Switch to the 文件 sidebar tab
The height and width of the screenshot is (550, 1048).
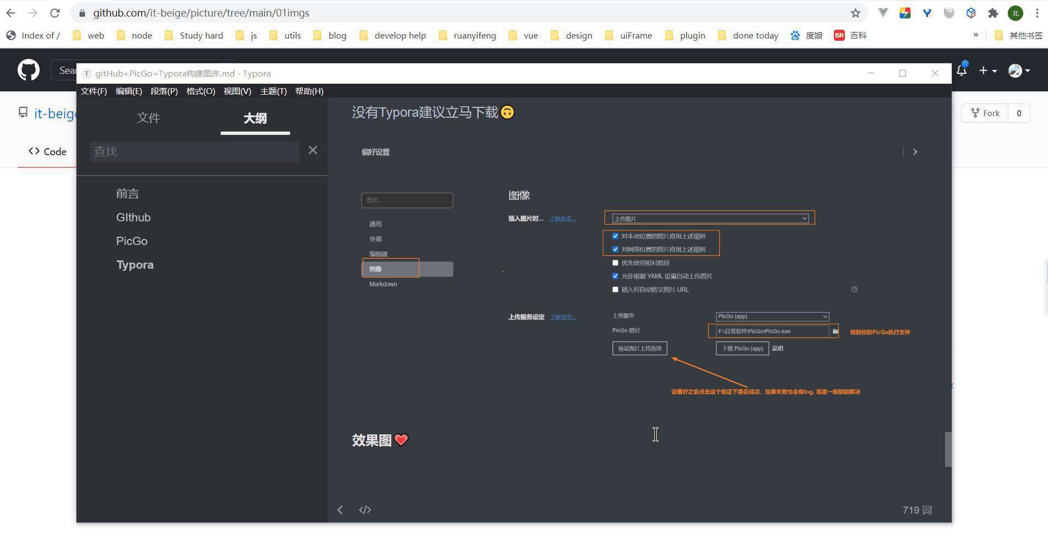[149, 117]
